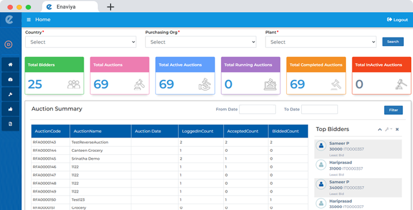Click auction name Test123

78,200
